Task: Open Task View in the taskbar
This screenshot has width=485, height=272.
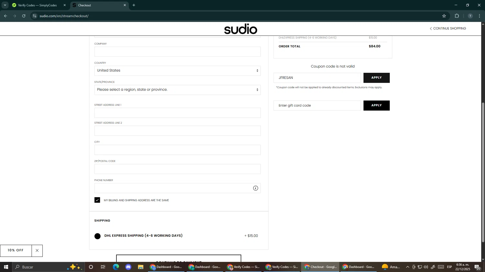Action: (103, 267)
